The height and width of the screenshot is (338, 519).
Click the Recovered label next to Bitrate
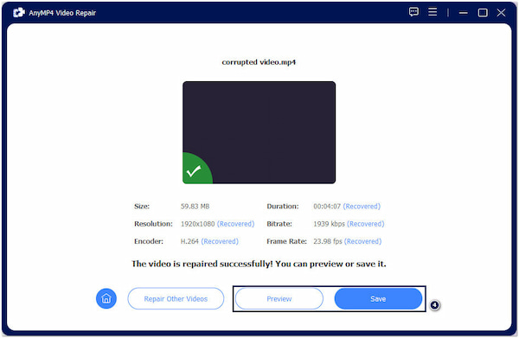[x=366, y=224]
